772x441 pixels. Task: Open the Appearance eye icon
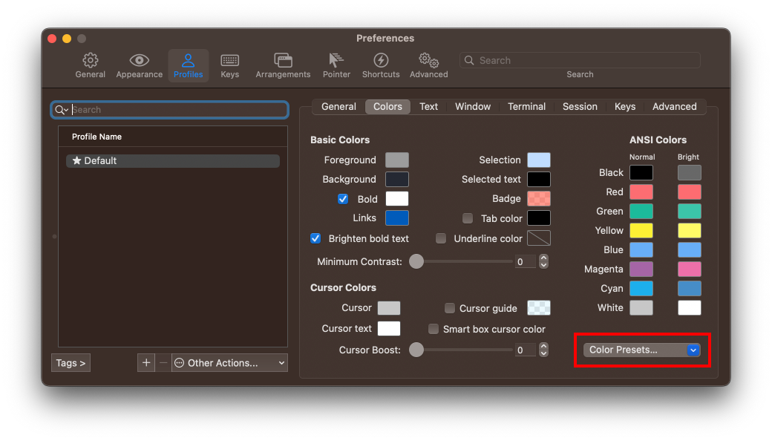140,60
